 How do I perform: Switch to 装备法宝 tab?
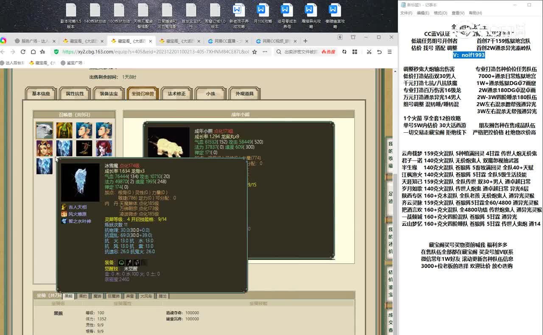pos(109,94)
